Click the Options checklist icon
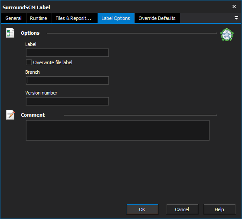Image resolution: width=242 pixels, height=219 pixels. pos(10,33)
